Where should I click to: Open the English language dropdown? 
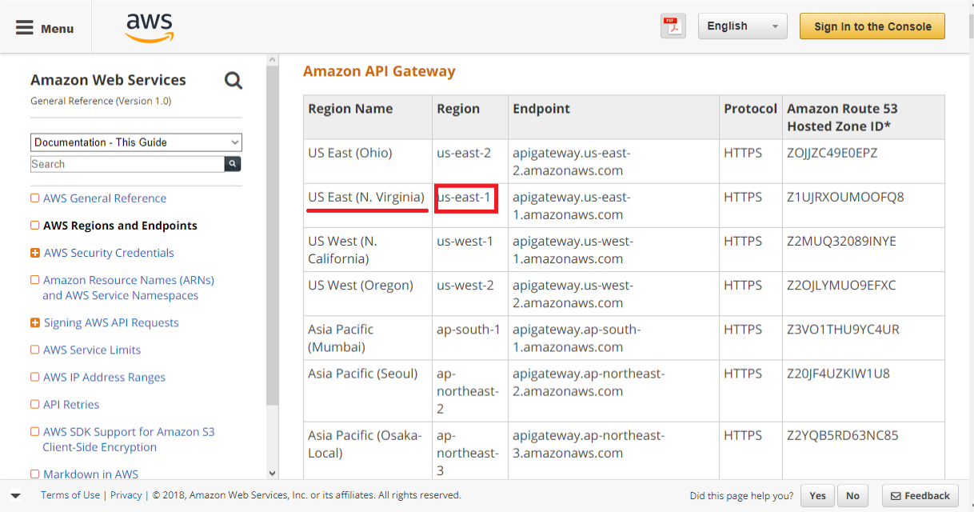point(742,26)
